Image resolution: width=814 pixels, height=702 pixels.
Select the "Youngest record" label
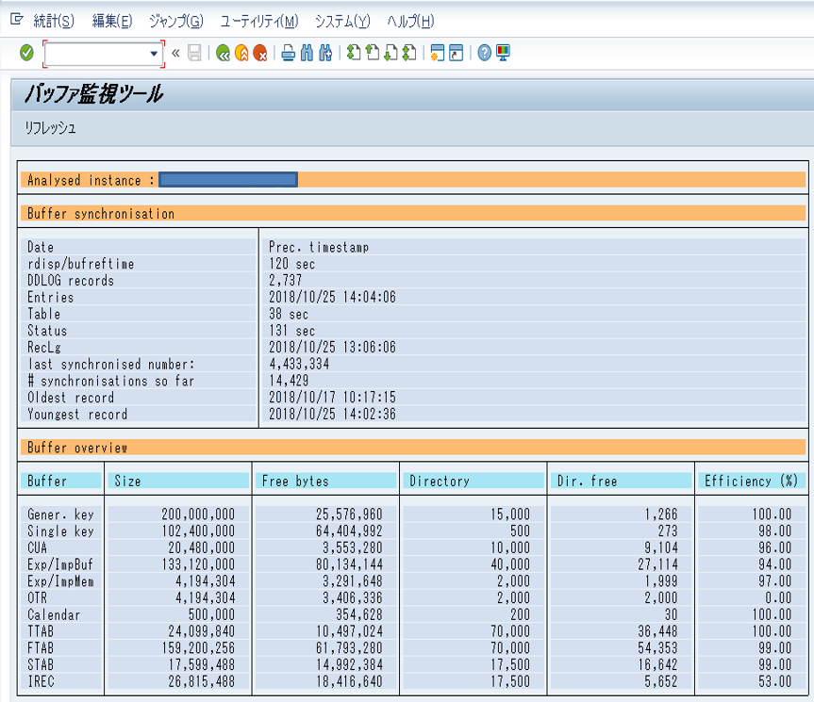point(76,415)
